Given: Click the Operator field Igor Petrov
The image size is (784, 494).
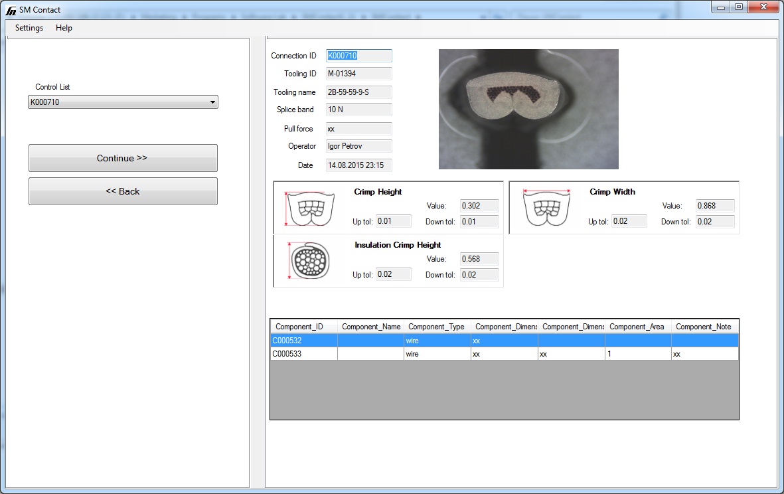Looking at the screenshot, I should pyautogui.click(x=358, y=146).
